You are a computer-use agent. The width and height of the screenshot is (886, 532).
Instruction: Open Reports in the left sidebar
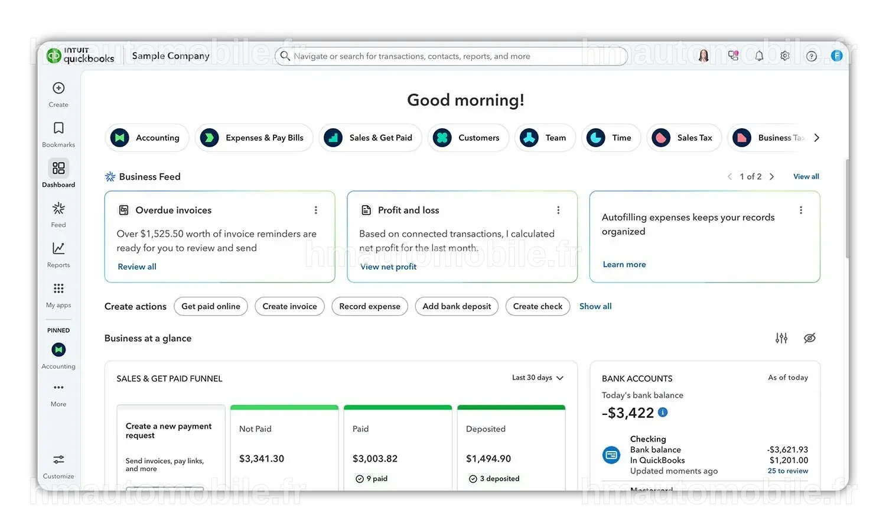58,255
